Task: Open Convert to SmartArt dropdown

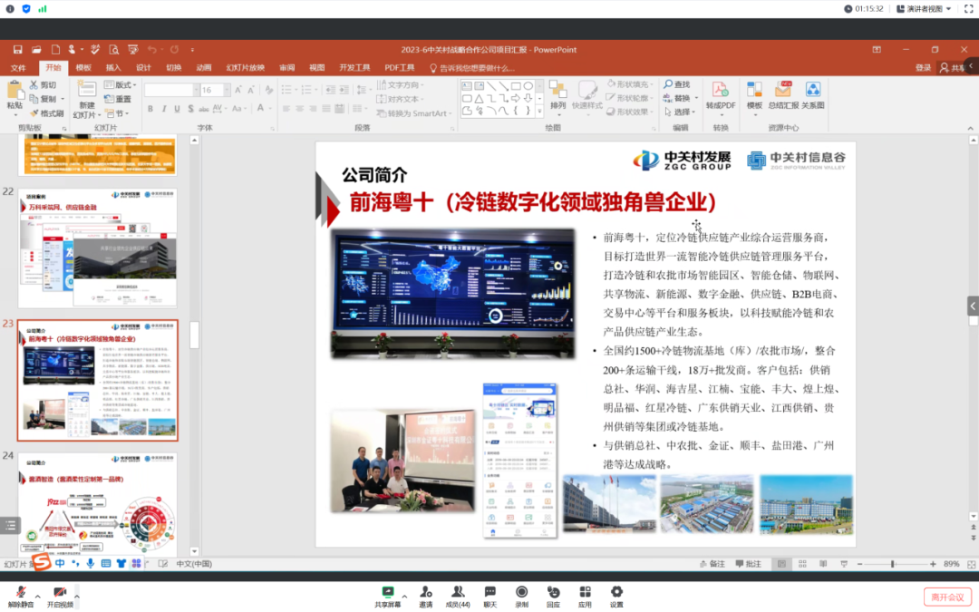Action: (x=414, y=113)
